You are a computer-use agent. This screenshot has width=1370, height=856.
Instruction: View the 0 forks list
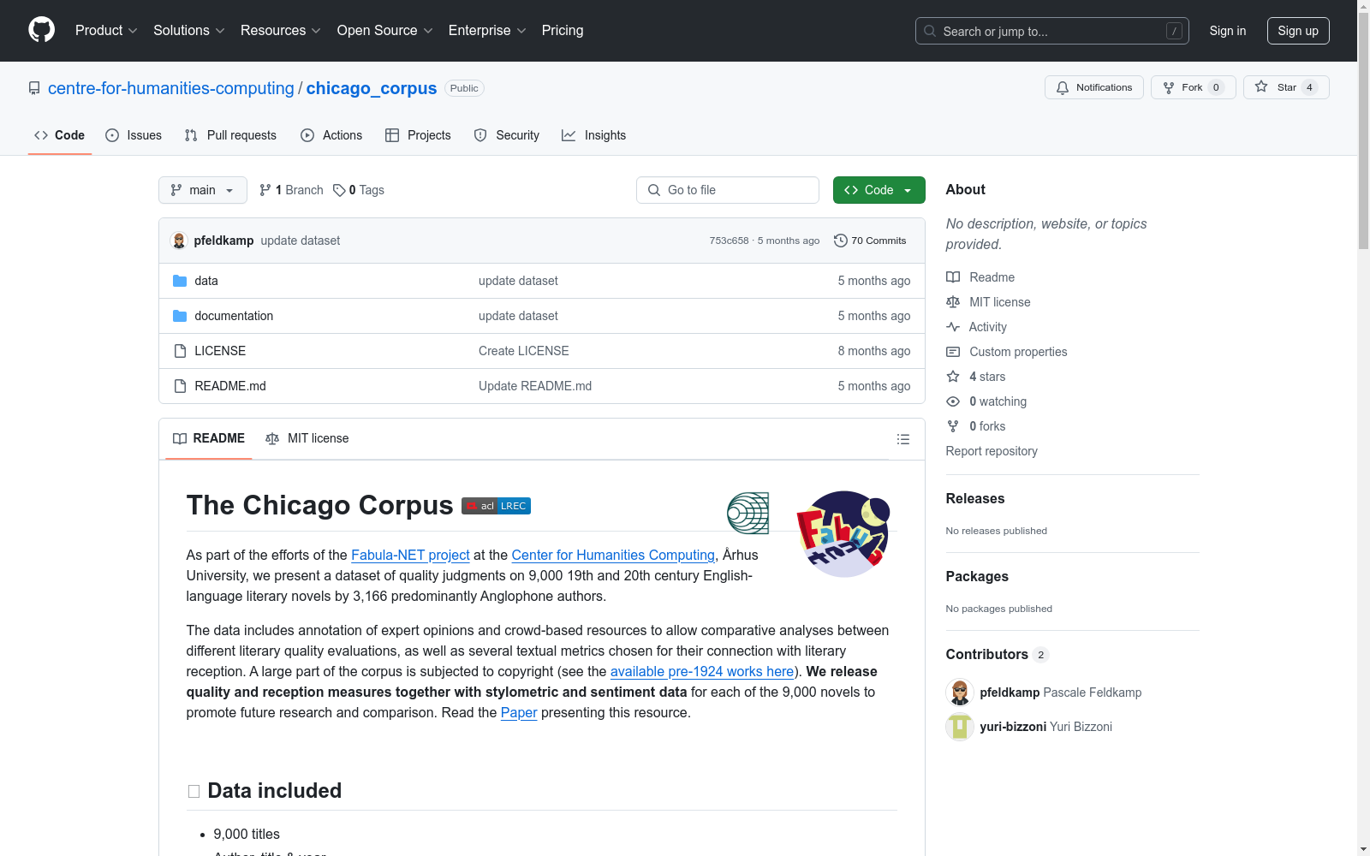(x=976, y=426)
